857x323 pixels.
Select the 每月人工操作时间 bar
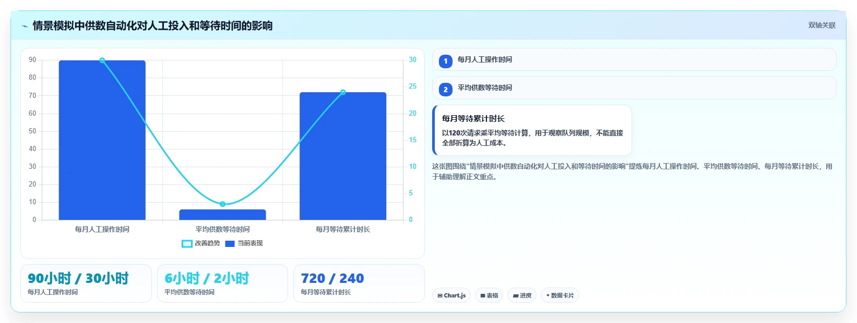point(102,140)
